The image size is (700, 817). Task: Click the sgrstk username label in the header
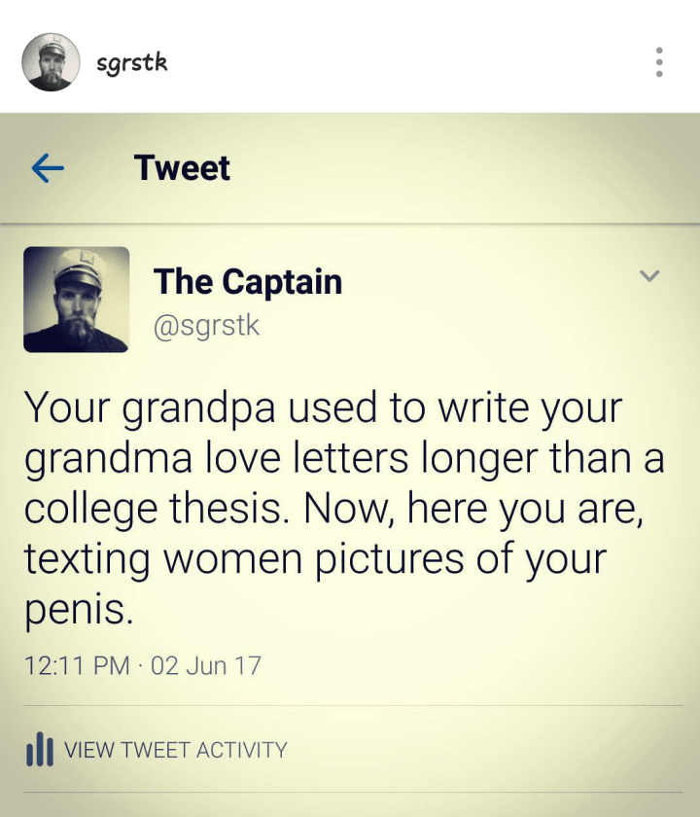point(130,62)
